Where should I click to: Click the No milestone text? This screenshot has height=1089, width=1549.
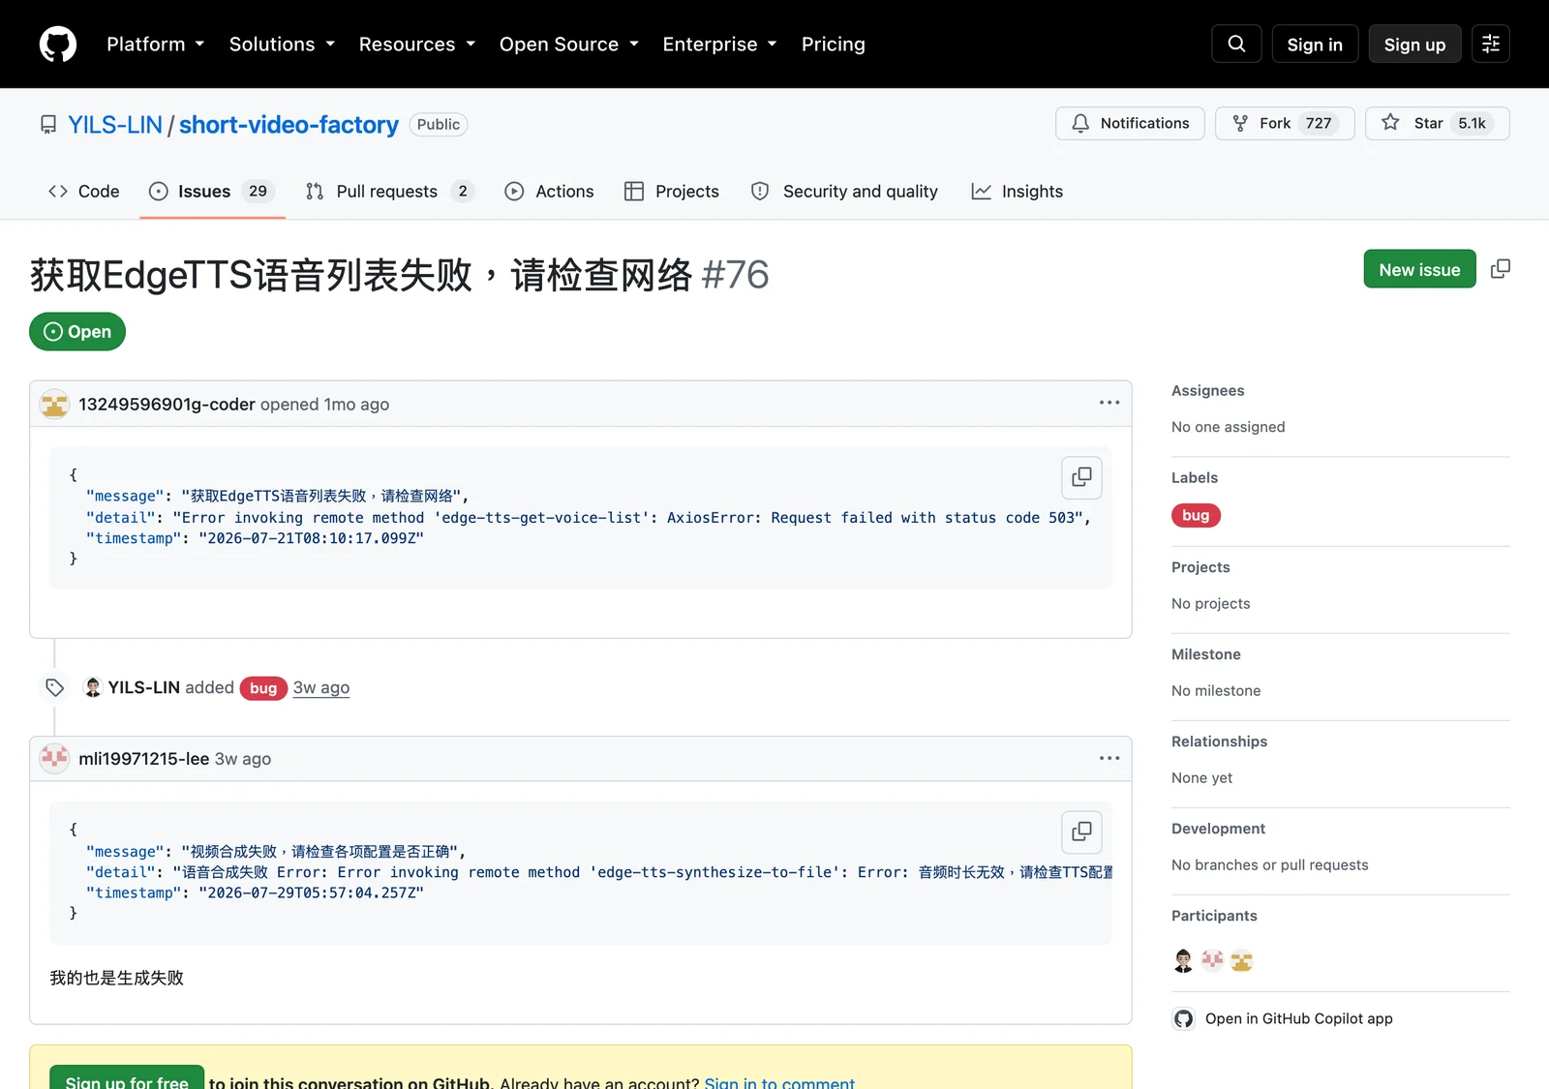[x=1216, y=690]
